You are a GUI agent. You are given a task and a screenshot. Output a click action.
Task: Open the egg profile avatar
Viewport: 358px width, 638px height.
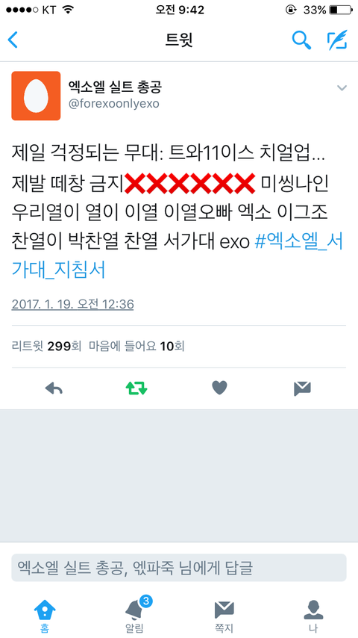(36, 96)
